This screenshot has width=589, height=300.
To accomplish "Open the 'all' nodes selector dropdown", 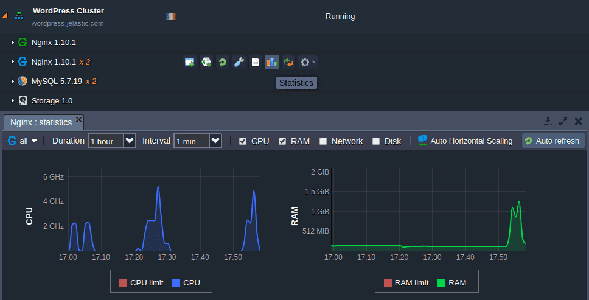I will [23, 141].
